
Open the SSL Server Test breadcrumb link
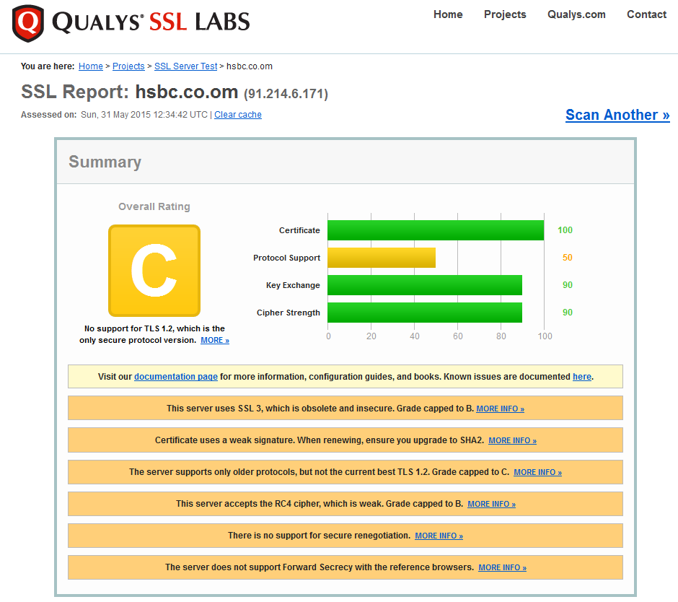[x=186, y=66]
